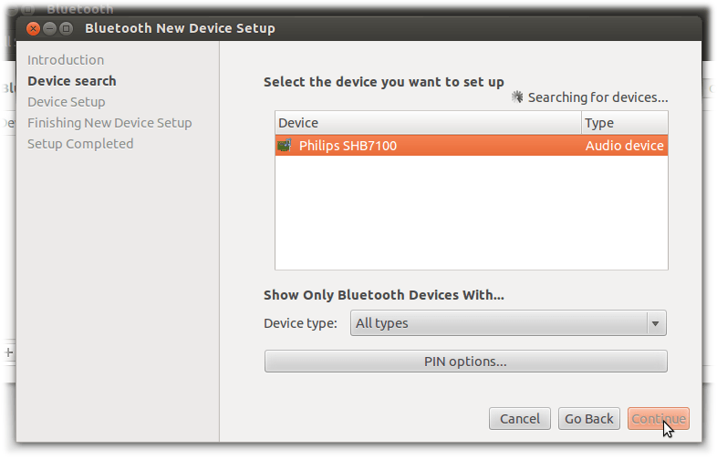
Task: Open the Device type dropdown
Action: 508,323
